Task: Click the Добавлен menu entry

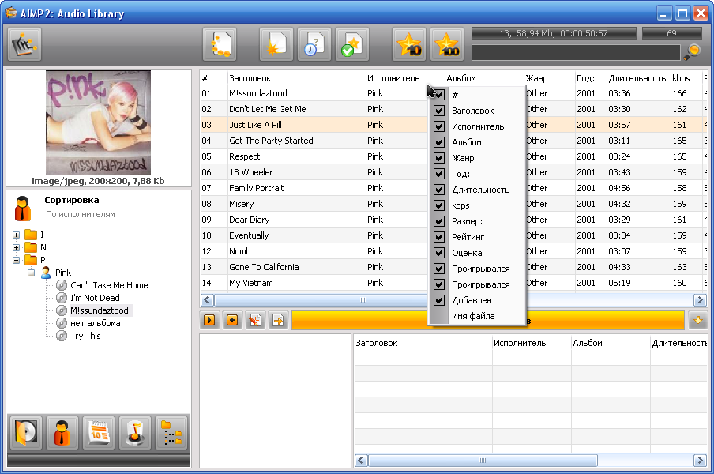Action: 477,300
